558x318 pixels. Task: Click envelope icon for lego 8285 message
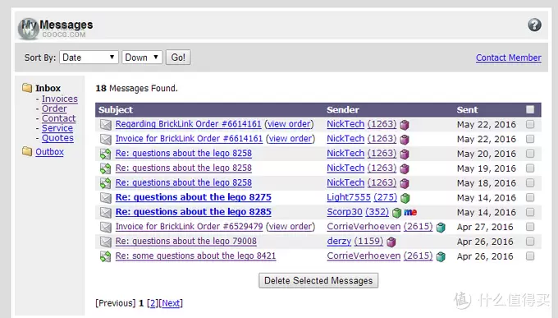point(105,212)
